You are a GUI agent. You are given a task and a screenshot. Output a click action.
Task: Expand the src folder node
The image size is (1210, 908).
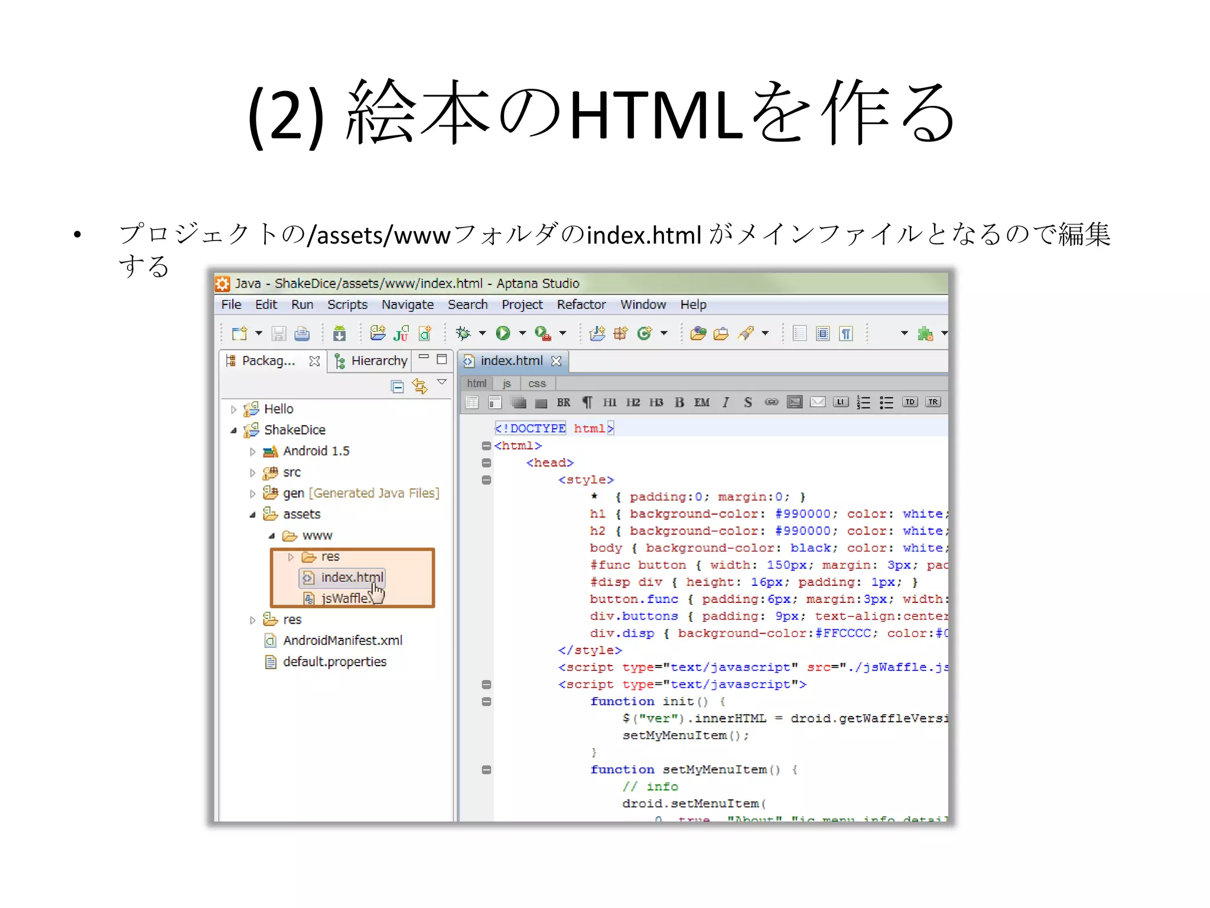pyautogui.click(x=253, y=473)
